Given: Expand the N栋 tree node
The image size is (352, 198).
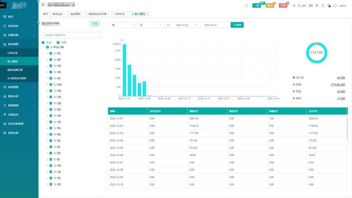Looking at the screenshot, I should 47,91.
